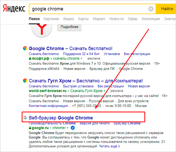The image size is (176, 152).
Task: Clear the search field with the X icon
Action: pyautogui.click(x=151, y=9)
